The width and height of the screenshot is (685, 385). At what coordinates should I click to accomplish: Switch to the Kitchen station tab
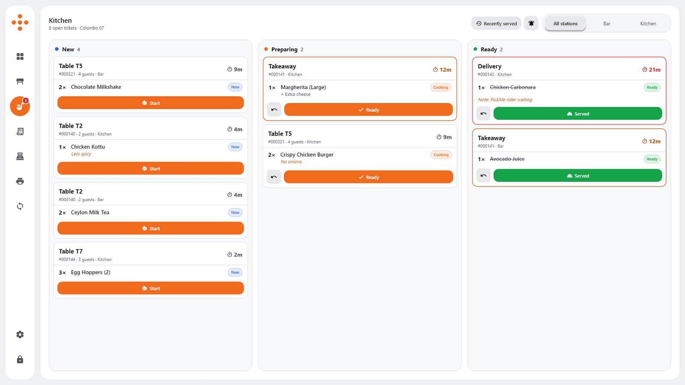click(648, 24)
